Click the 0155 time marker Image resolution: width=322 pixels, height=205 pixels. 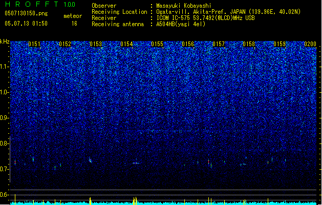point(157,44)
